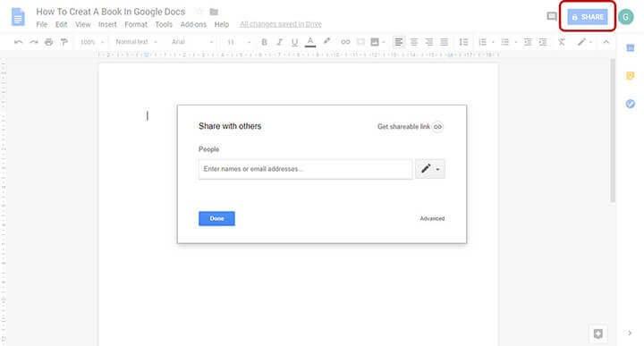Open the Insert menu

107,25
